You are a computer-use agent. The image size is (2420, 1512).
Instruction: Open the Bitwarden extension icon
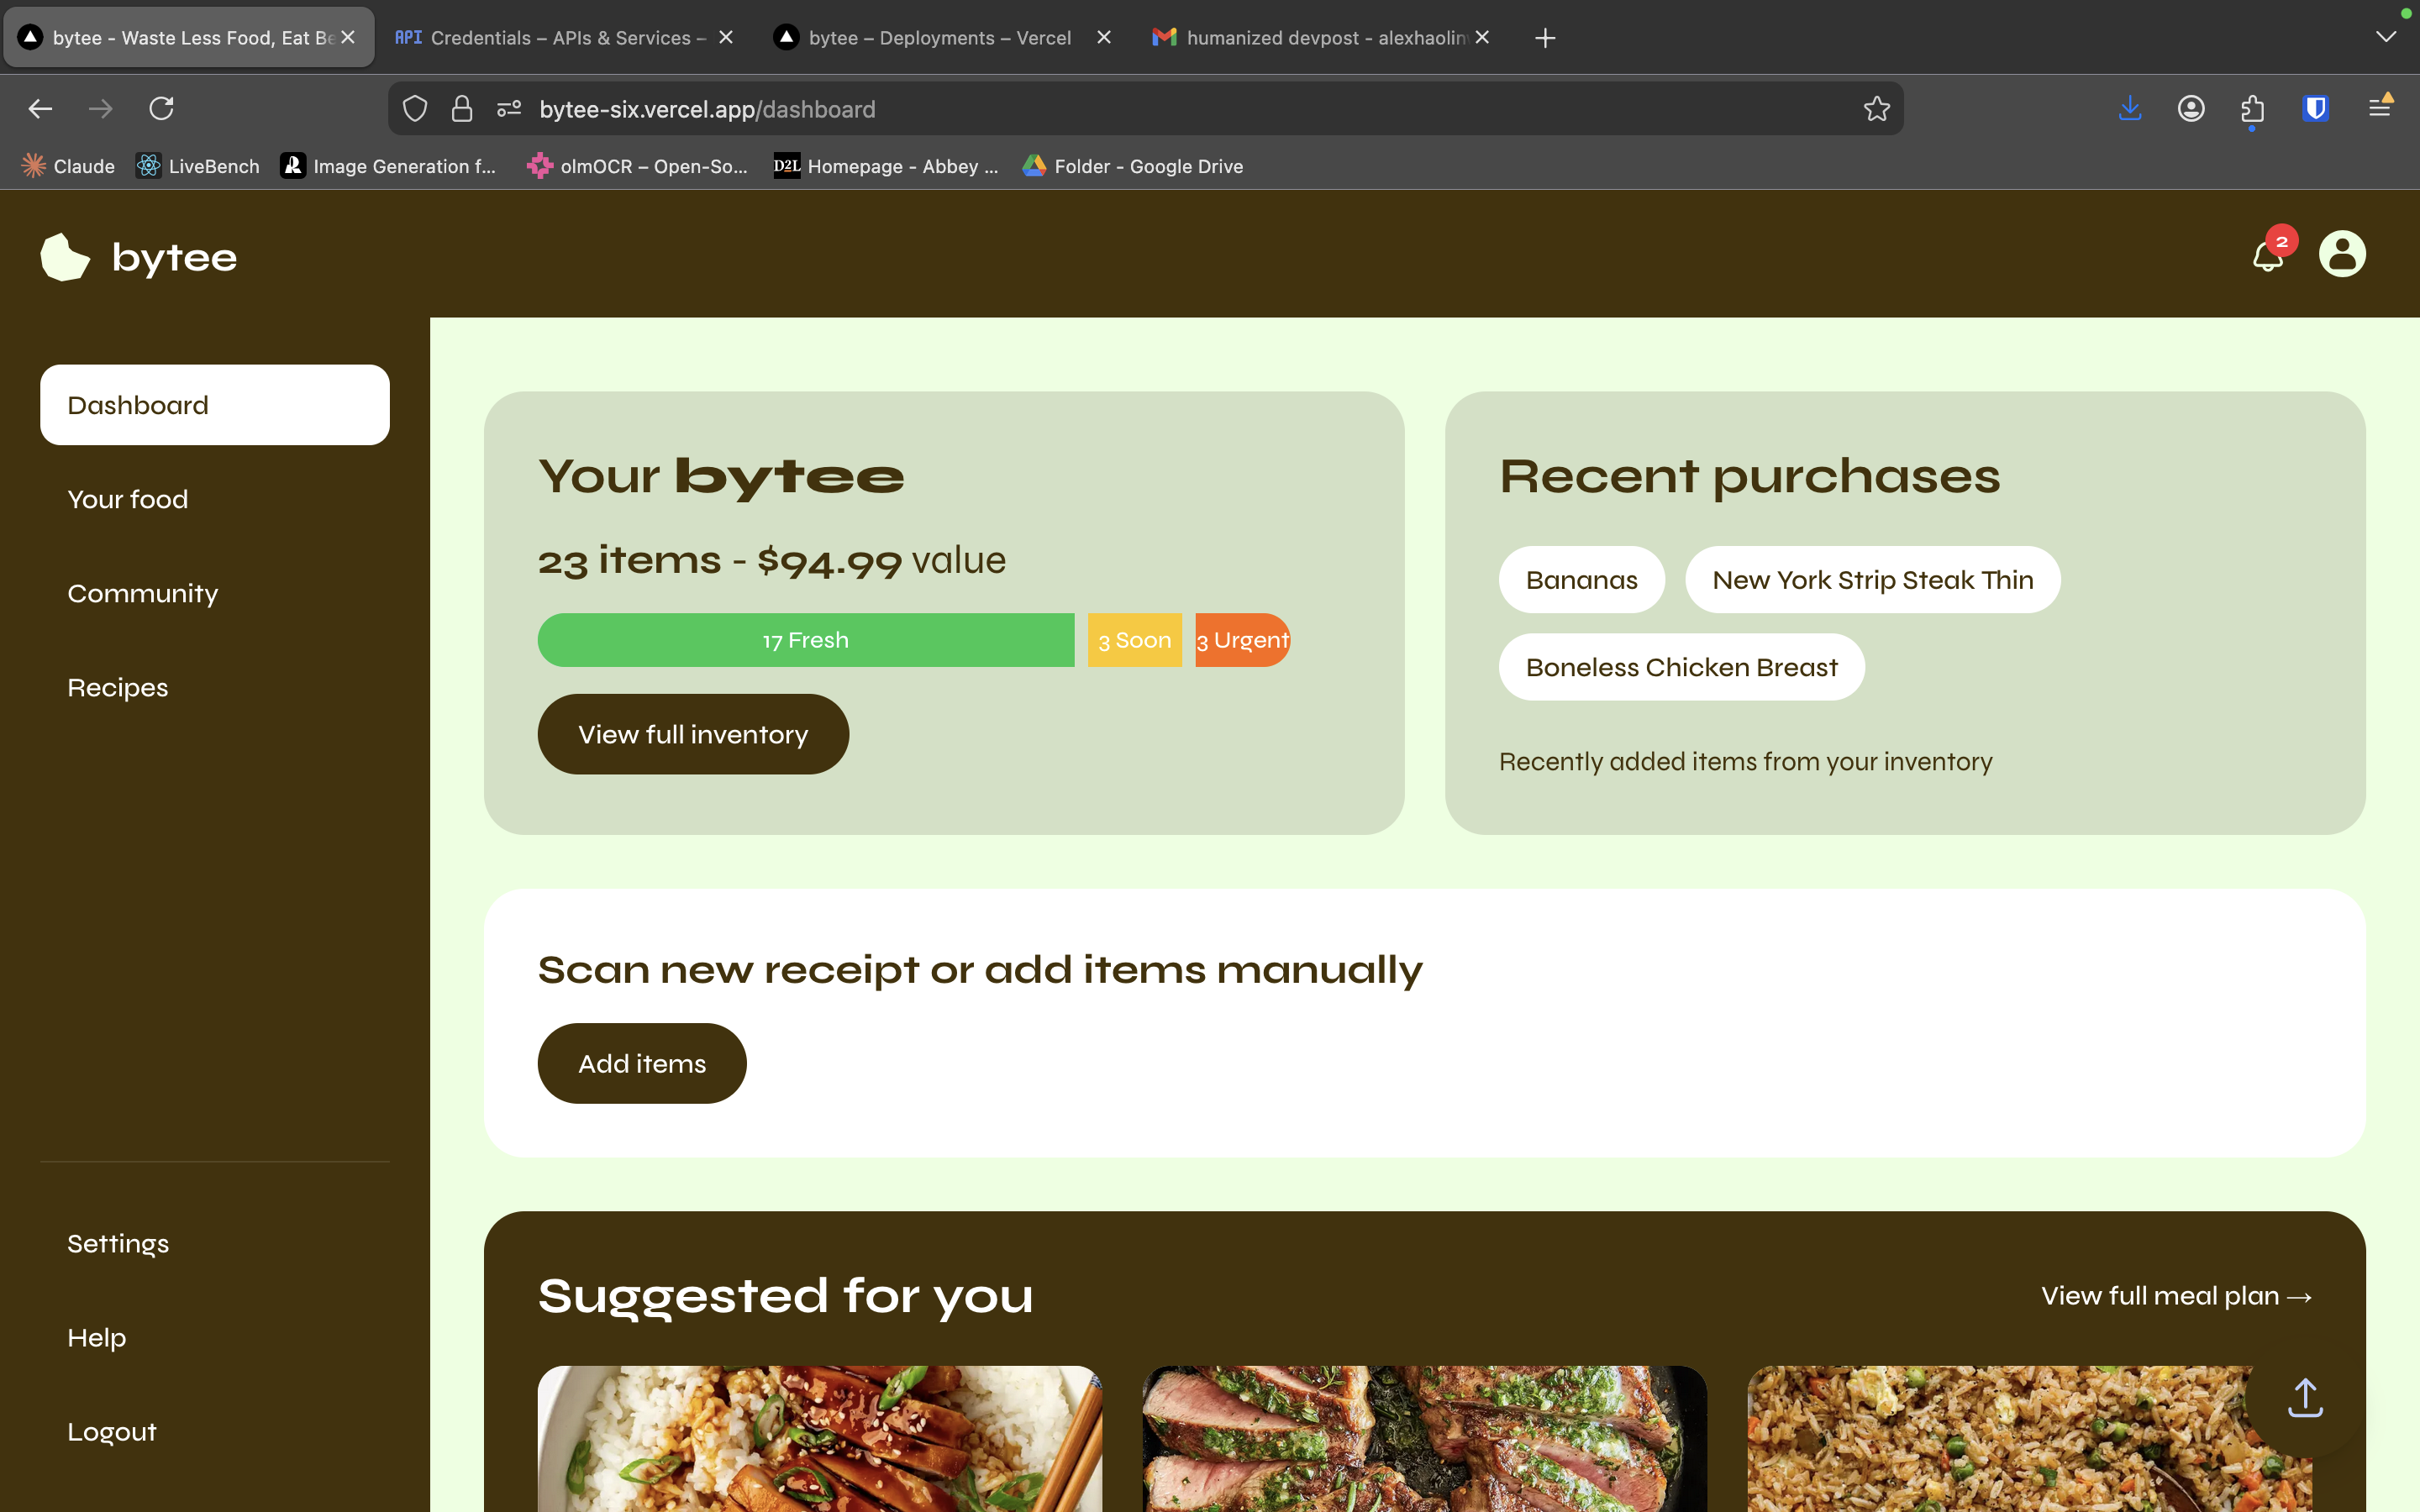(x=2315, y=109)
